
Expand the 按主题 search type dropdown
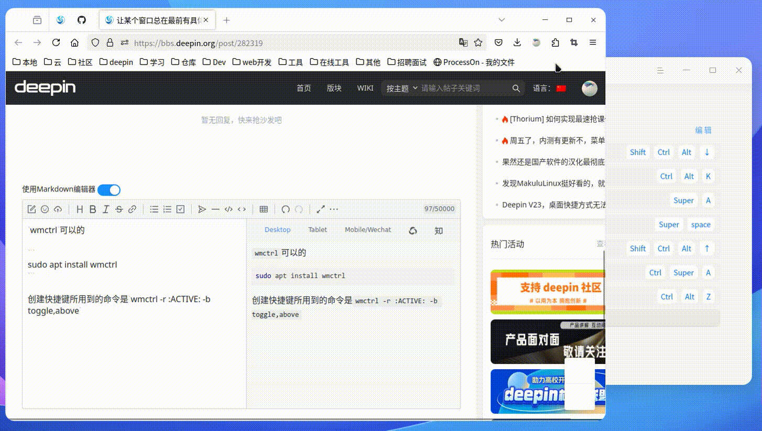tap(402, 89)
